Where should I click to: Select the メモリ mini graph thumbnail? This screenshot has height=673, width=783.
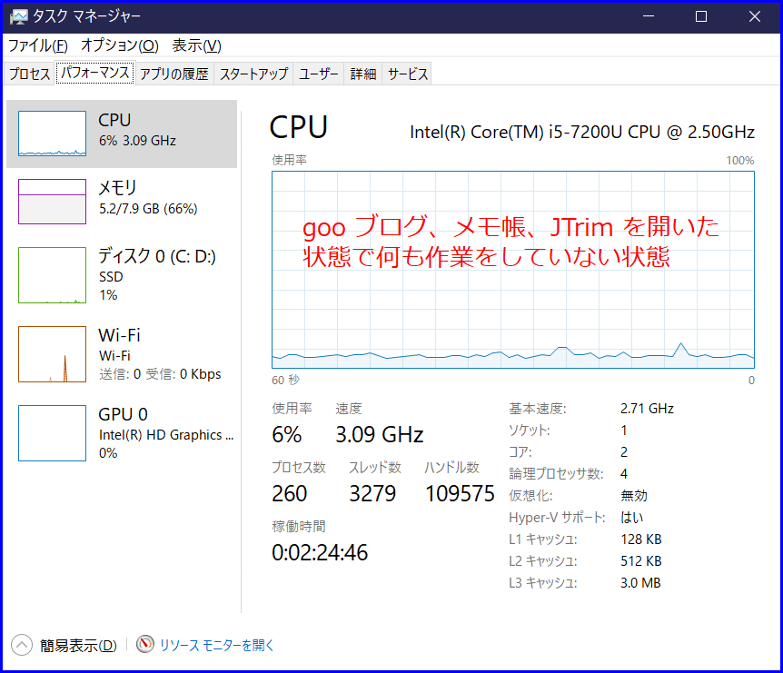52,202
